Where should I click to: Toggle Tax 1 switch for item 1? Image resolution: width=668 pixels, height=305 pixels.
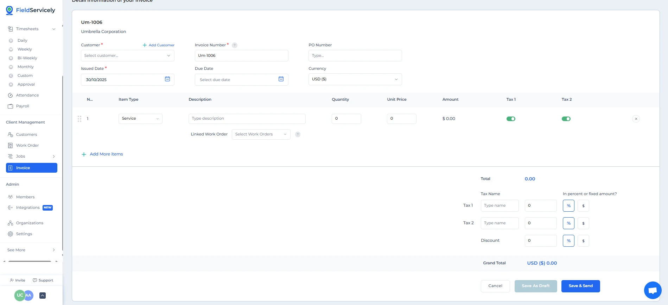(511, 119)
